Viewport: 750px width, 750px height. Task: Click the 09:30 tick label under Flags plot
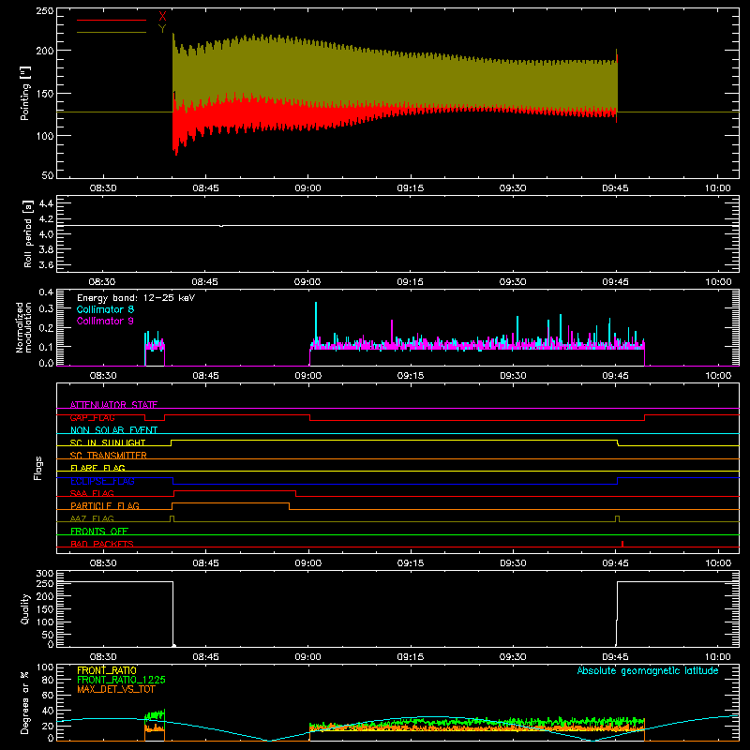coord(513,563)
